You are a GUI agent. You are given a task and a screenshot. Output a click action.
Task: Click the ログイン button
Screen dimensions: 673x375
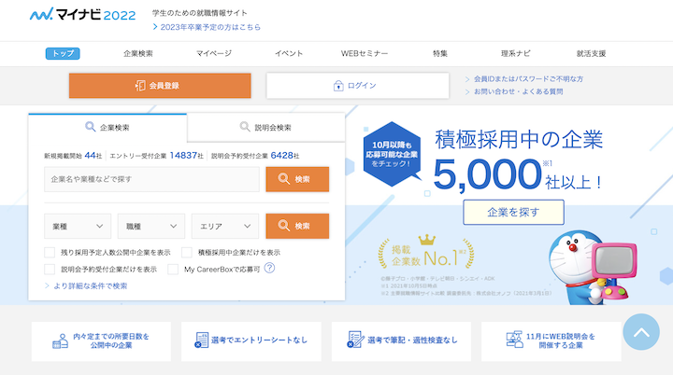(x=357, y=86)
